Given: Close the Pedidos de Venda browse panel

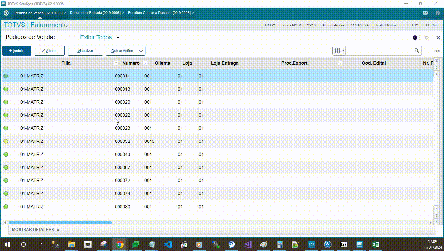Looking at the screenshot, I should 438,38.
